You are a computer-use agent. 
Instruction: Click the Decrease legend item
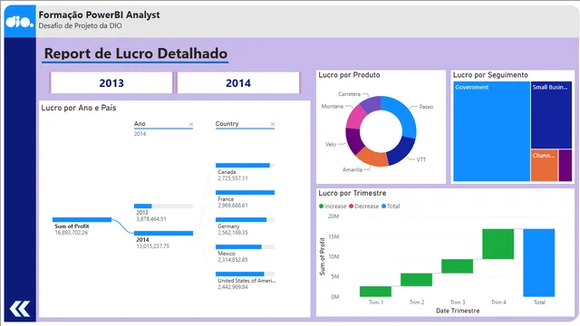click(363, 206)
